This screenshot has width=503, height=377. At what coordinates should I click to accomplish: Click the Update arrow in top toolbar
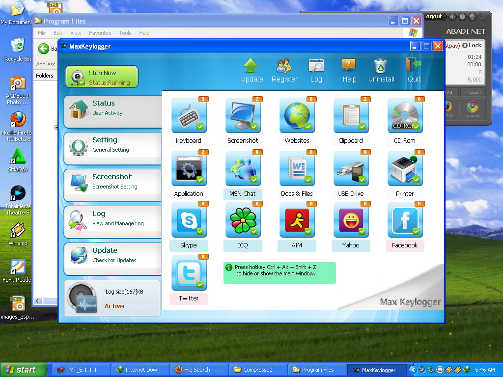pyautogui.click(x=252, y=70)
